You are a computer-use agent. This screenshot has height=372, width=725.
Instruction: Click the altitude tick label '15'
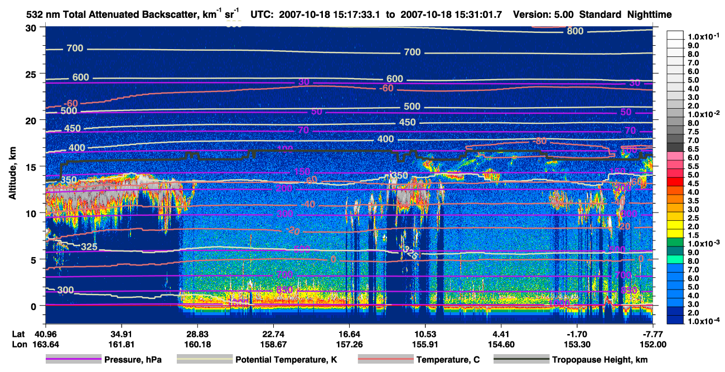[32, 167]
